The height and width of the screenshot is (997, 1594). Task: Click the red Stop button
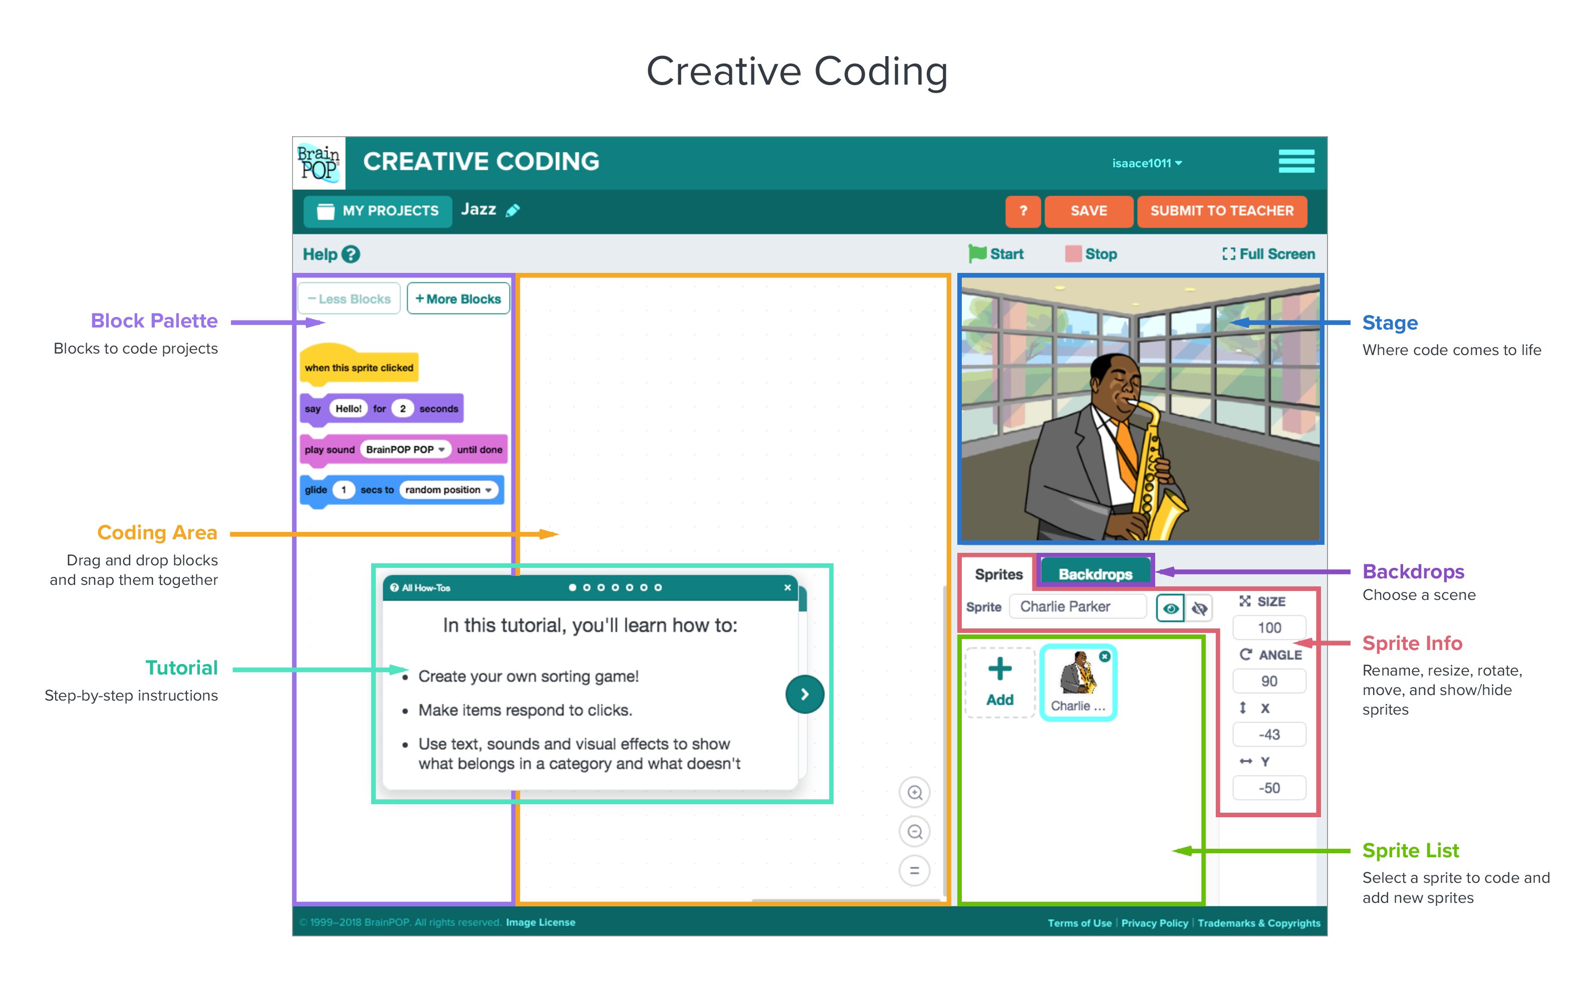pos(1091,254)
